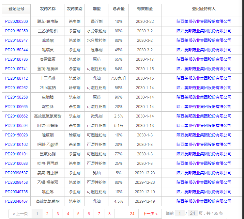Open registration PD20200200 link

(16, 22)
